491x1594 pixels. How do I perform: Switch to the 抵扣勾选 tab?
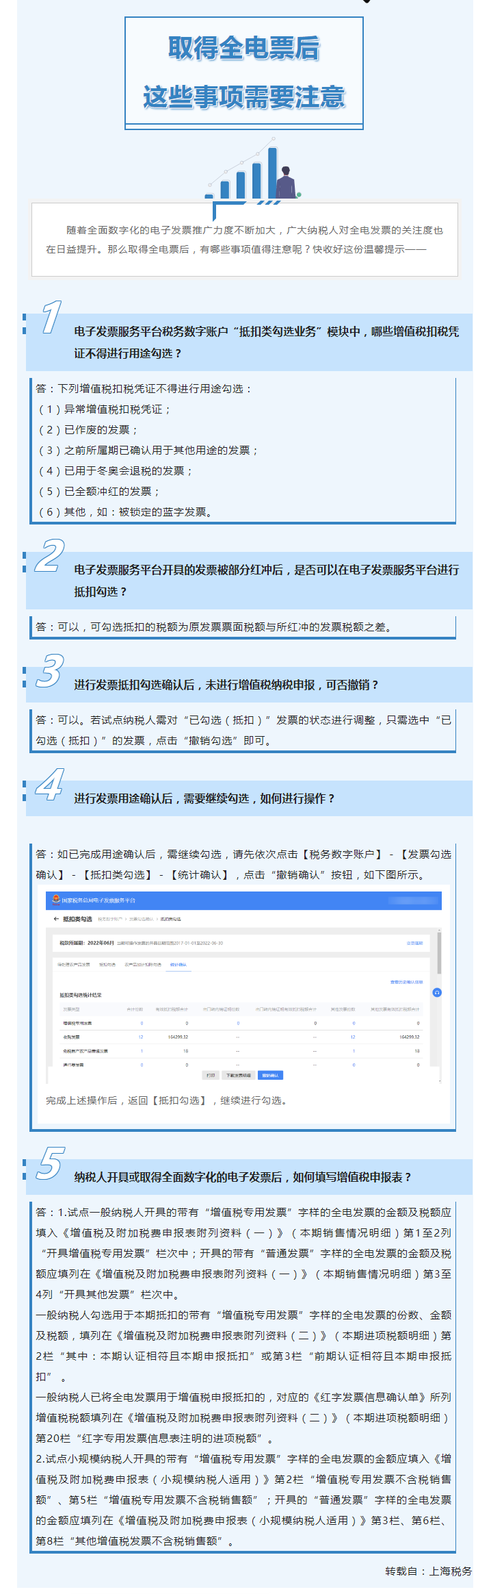coord(107,965)
